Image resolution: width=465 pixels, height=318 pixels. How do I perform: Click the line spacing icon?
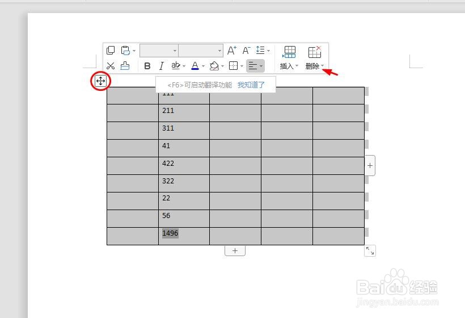pos(260,50)
